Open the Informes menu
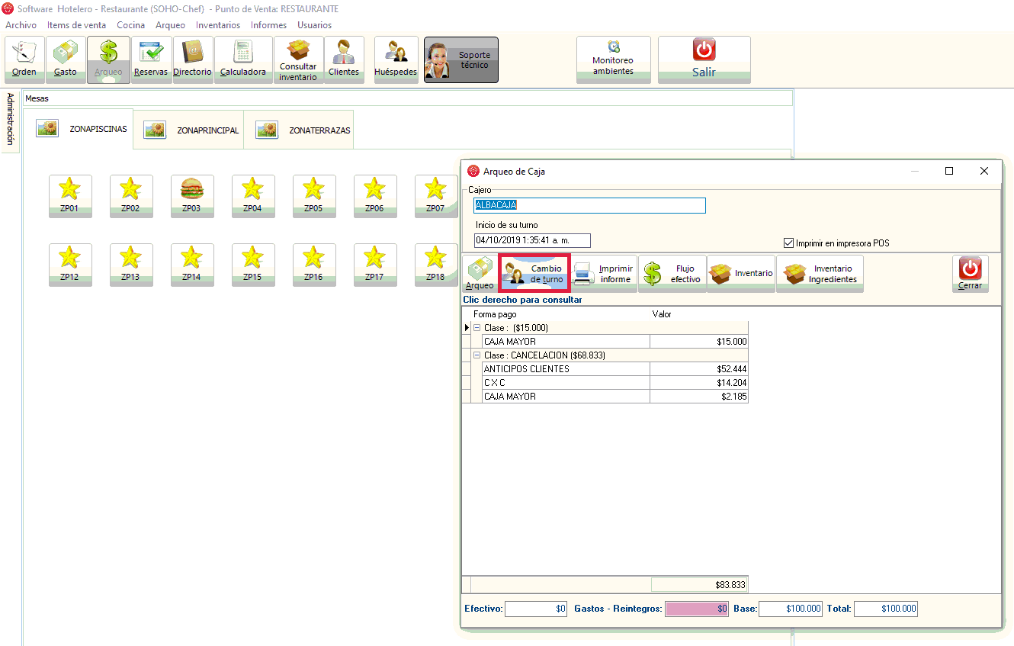This screenshot has height=646, width=1014. pos(268,25)
